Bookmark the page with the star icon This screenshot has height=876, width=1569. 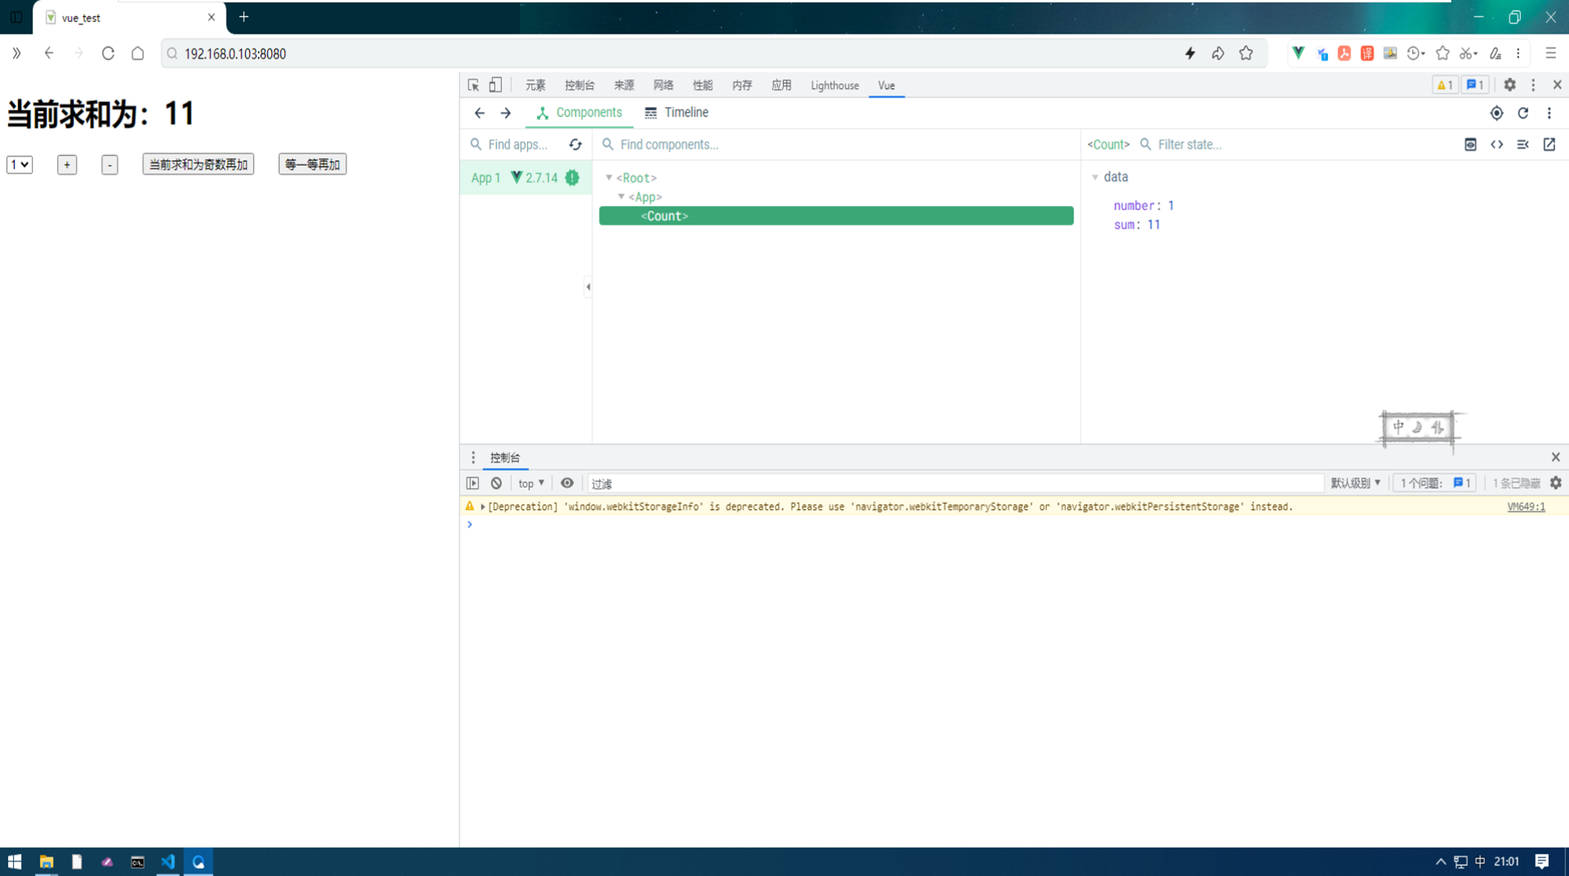point(1245,53)
